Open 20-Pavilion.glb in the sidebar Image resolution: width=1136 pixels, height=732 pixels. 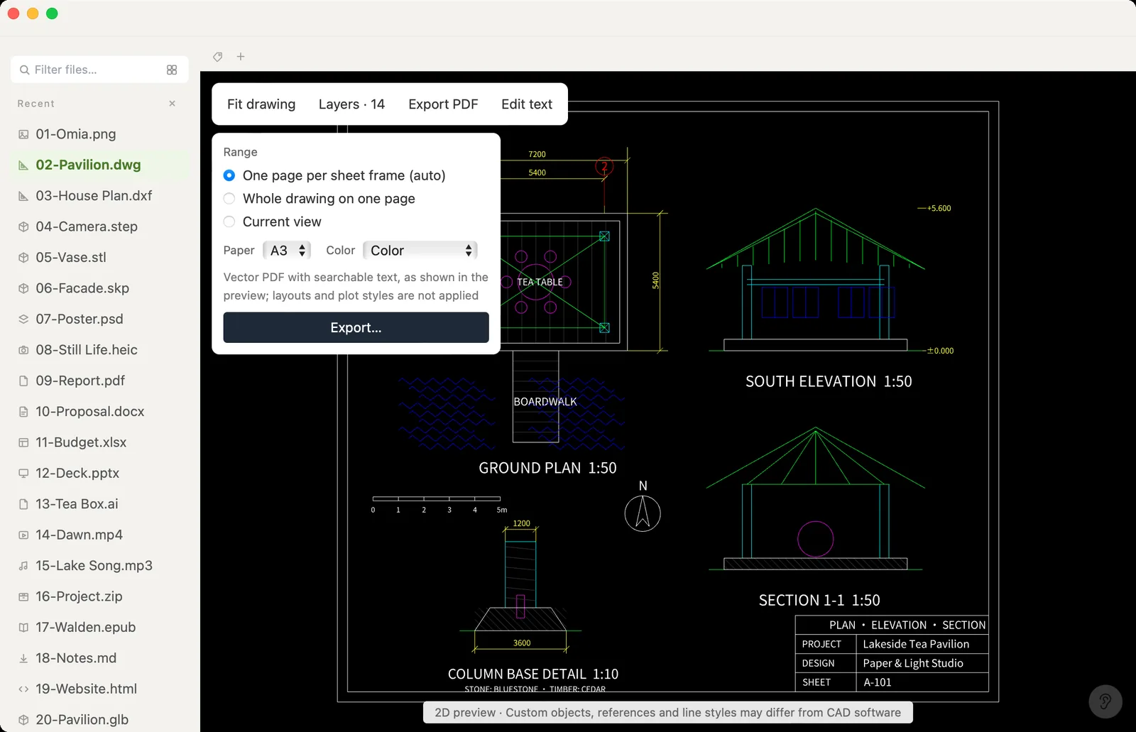pos(100,719)
